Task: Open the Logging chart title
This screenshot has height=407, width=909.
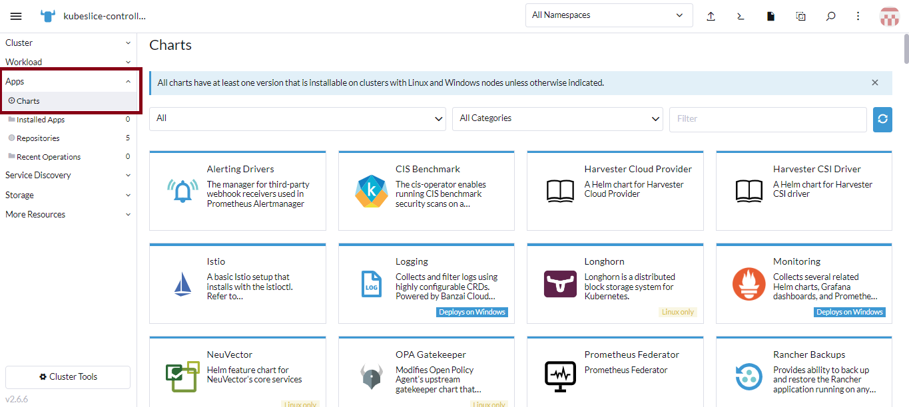Action: (412, 261)
